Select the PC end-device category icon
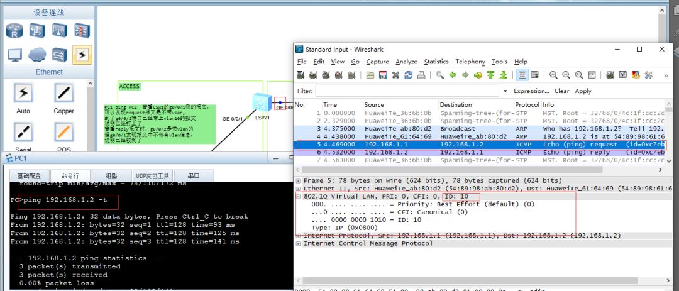 pos(14,55)
